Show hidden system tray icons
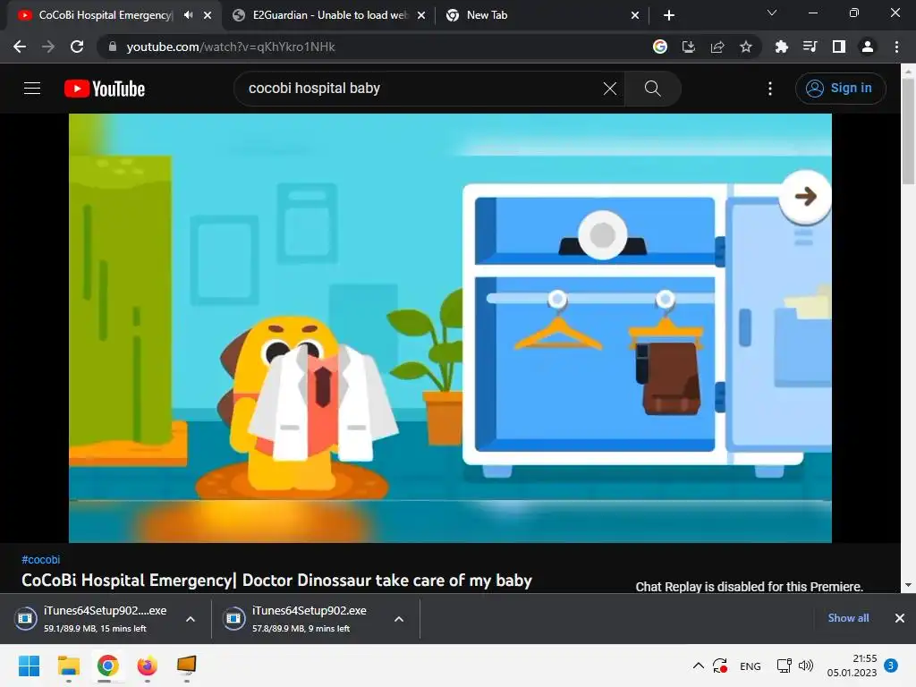 pos(698,666)
